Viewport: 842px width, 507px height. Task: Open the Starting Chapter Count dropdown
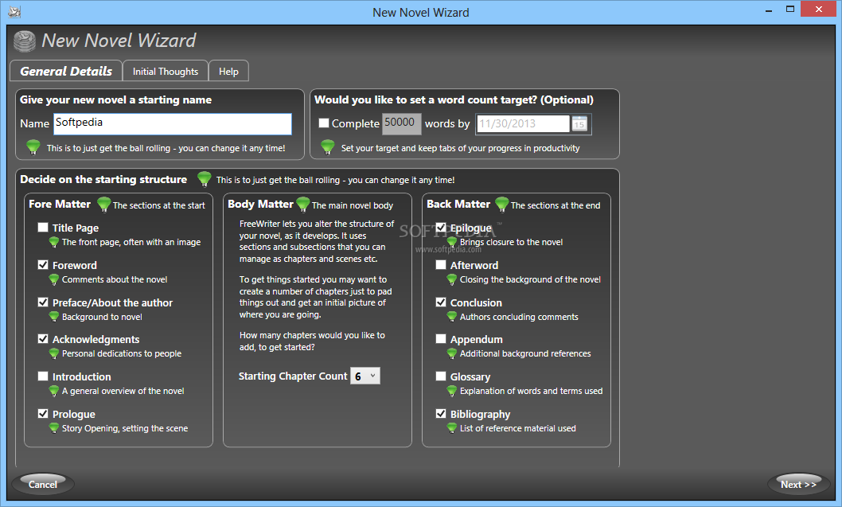click(x=365, y=376)
